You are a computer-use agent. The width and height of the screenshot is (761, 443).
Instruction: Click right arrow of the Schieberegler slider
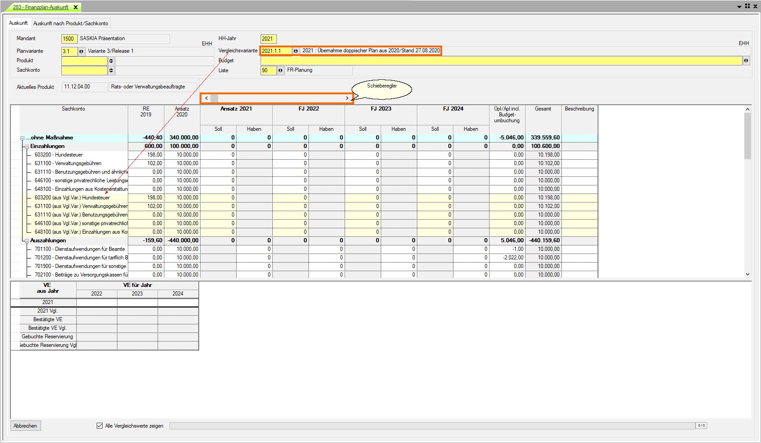[347, 98]
